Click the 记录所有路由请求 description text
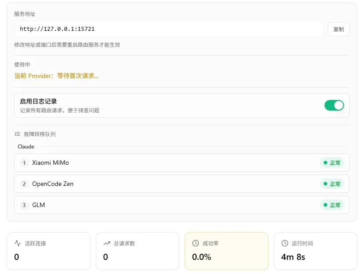The image size is (363, 274). pyautogui.click(x=60, y=111)
